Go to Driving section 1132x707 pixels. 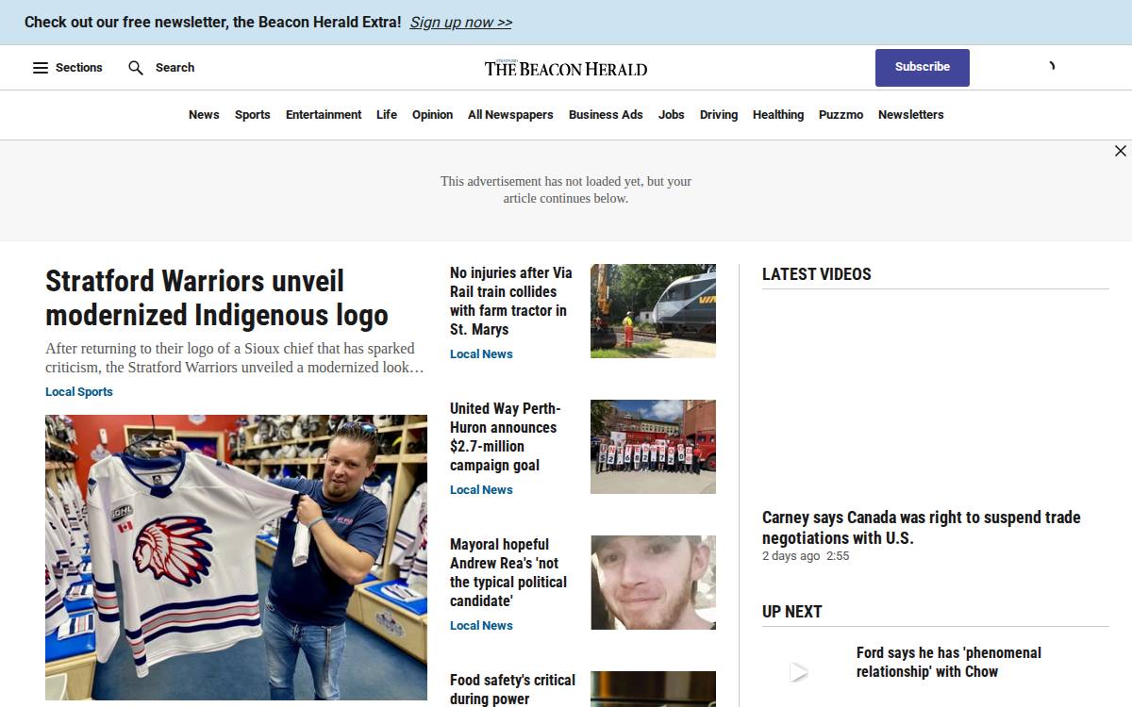point(719,115)
